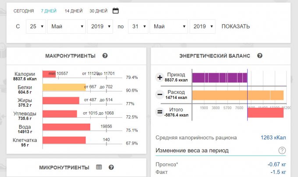Click help icon next to Макронутриенты
298x177 pixels.
(x=105, y=56)
